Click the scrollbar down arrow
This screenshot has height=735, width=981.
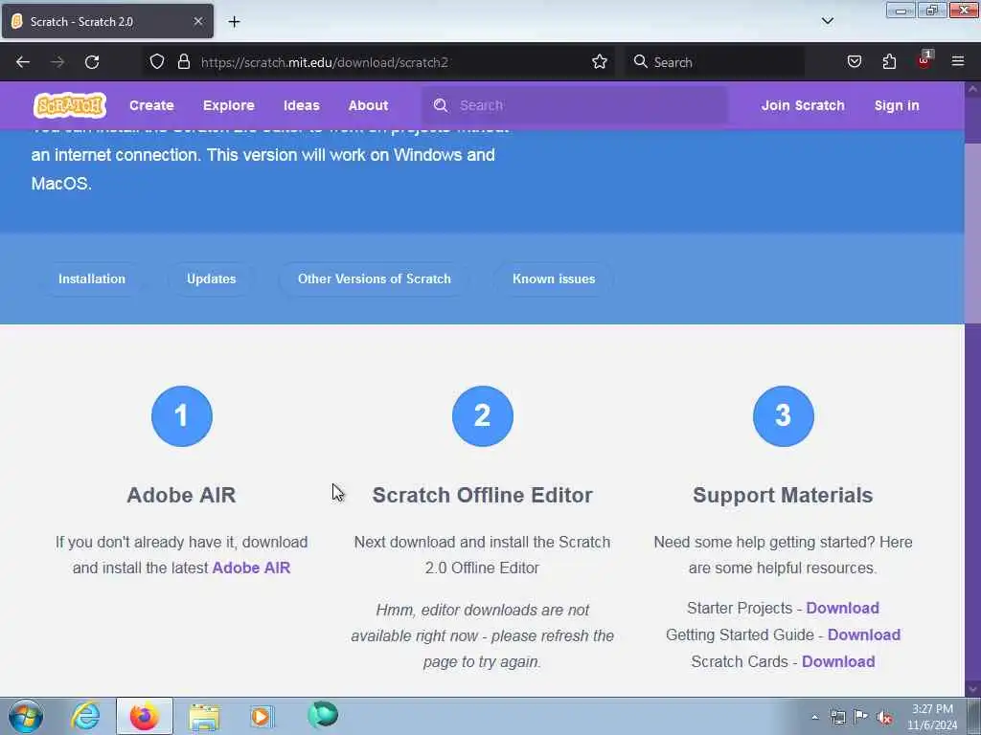click(x=973, y=689)
